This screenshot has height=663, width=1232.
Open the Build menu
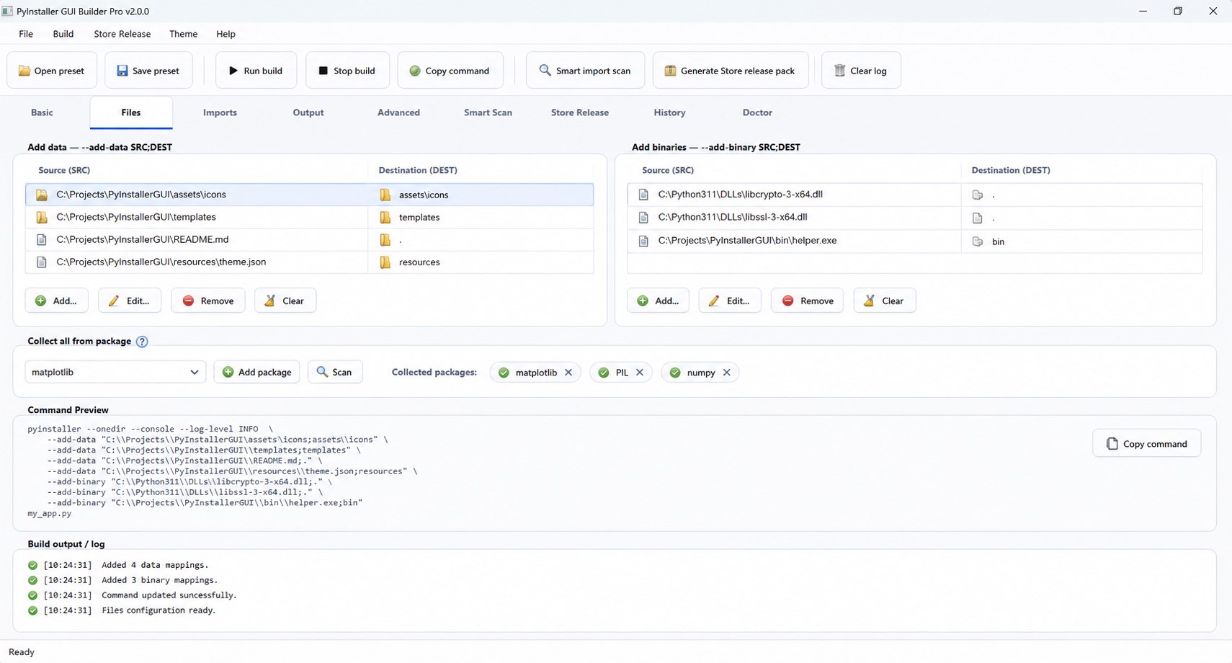point(63,34)
